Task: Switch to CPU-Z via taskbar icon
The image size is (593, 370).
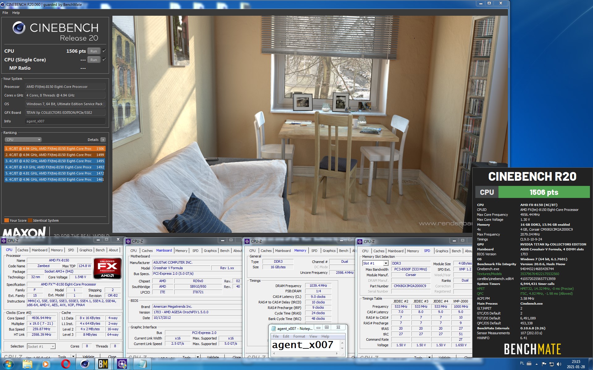Action: [x=122, y=364]
